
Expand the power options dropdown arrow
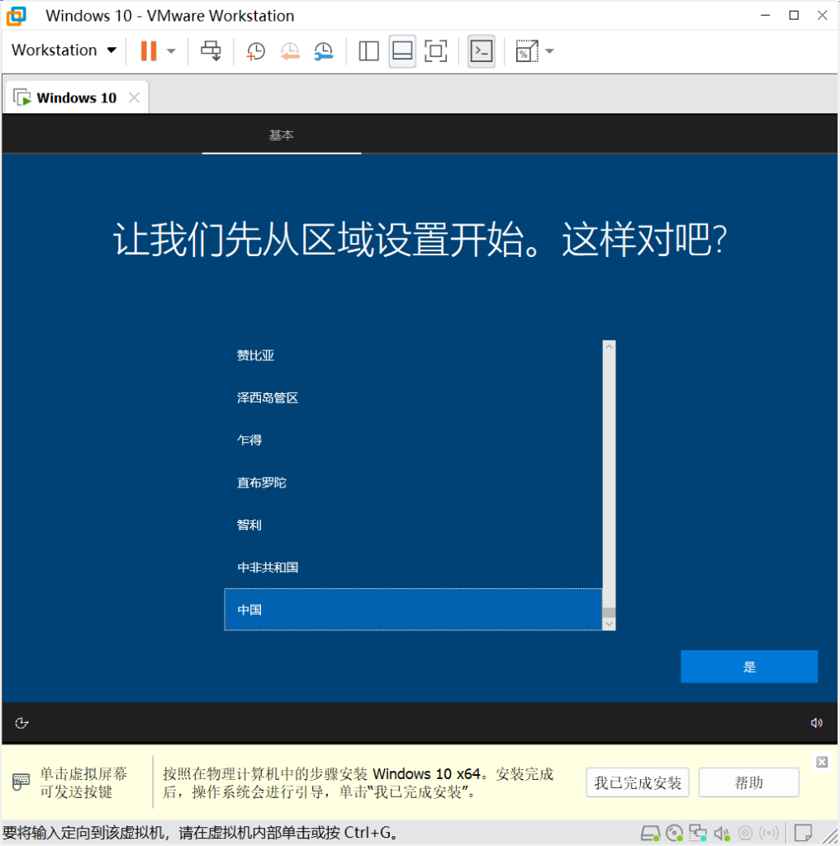172,51
